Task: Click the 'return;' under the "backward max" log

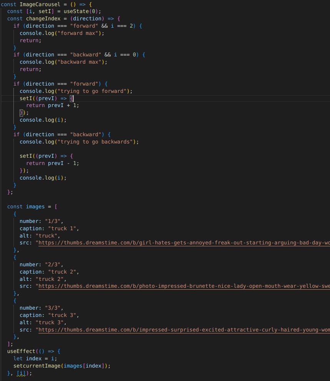Action: coord(30,69)
